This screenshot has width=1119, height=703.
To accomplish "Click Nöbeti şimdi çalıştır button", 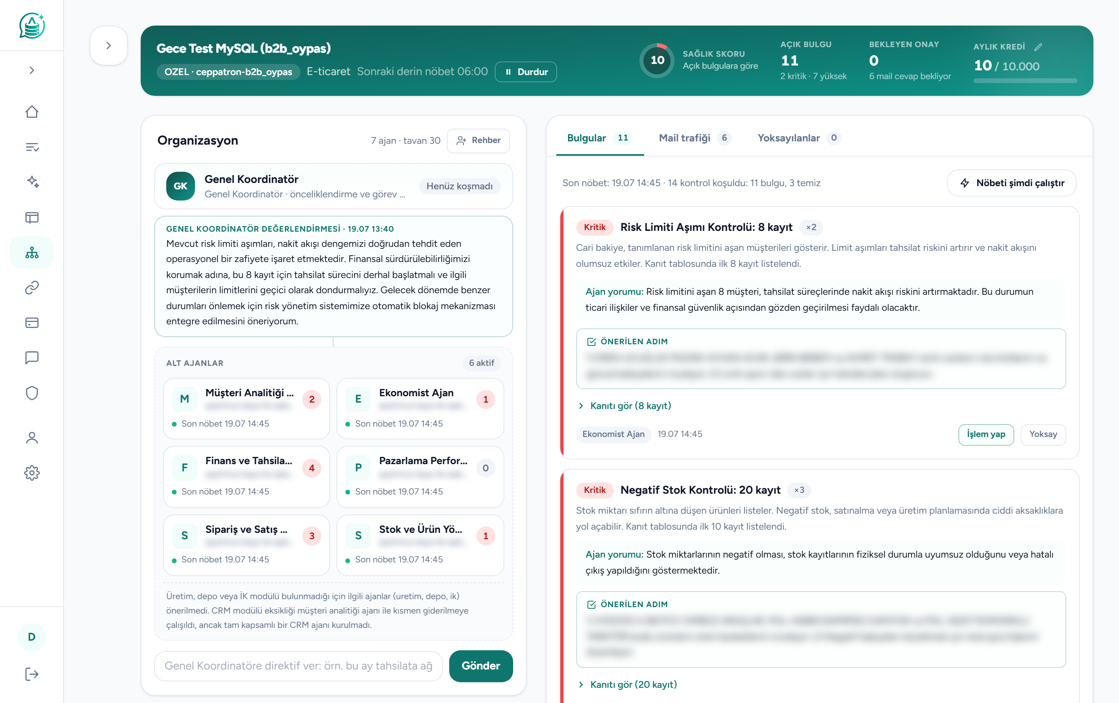I will tap(1011, 183).
